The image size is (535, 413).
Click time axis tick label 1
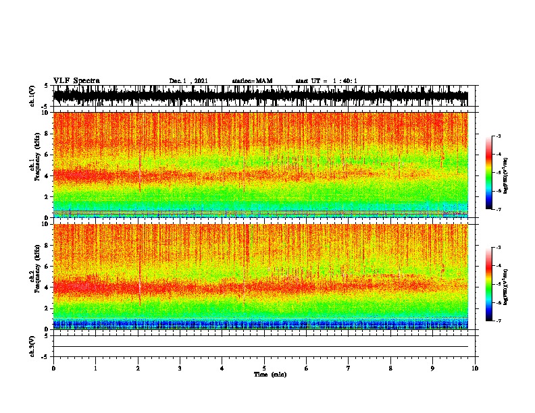(95, 368)
